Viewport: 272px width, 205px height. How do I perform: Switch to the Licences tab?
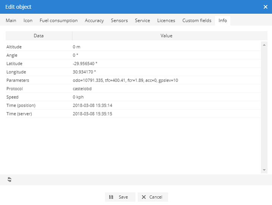[x=166, y=21]
